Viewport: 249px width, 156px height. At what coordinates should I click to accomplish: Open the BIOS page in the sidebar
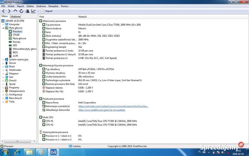click(x=15, y=52)
